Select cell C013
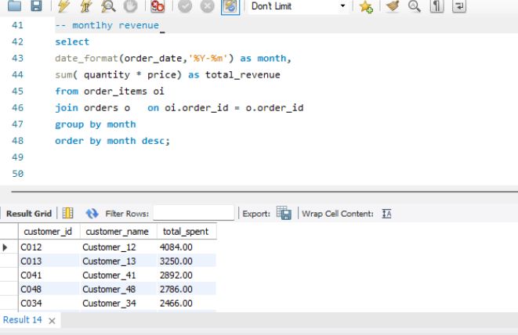 (49, 261)
